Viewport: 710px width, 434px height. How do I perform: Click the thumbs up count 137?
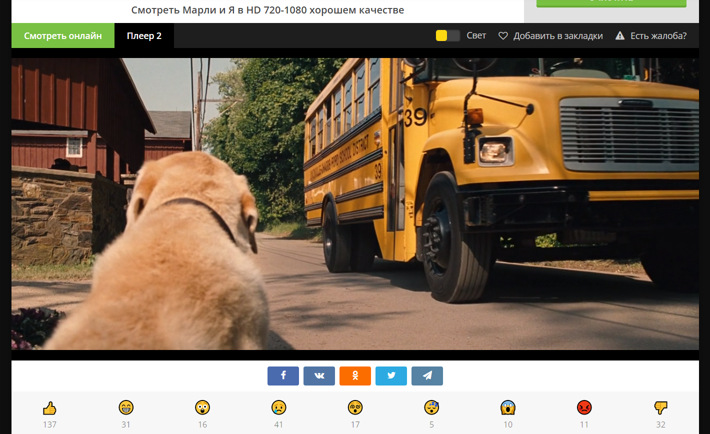pos(49,425)
